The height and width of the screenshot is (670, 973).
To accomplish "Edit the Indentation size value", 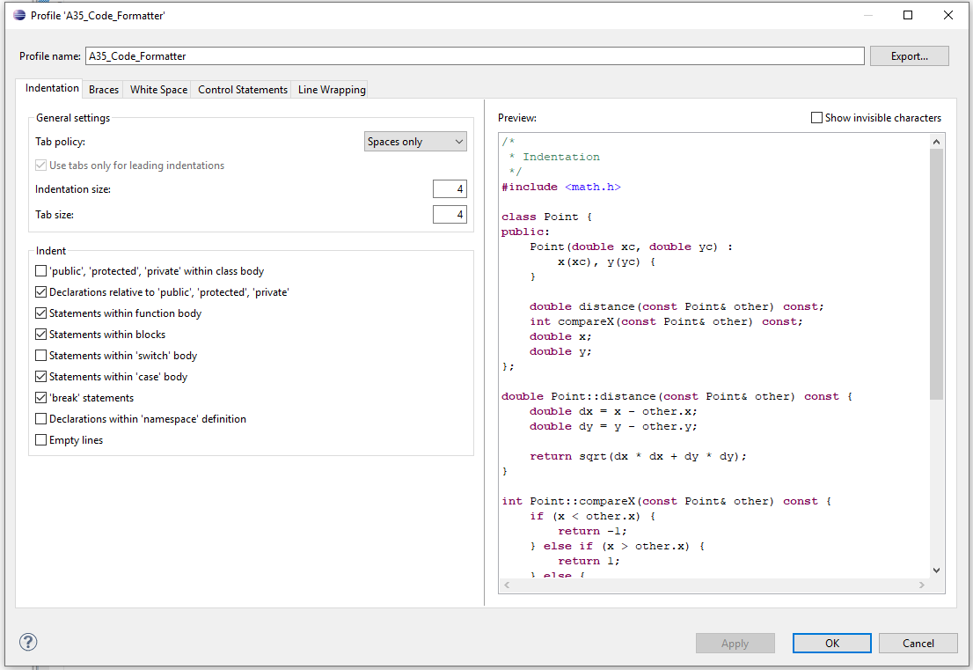I will 450,188.
